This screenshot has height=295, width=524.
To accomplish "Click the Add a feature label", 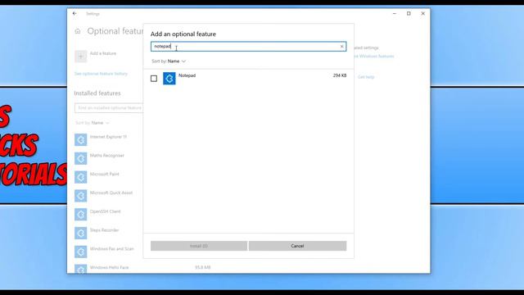I will tap(103, 53).
